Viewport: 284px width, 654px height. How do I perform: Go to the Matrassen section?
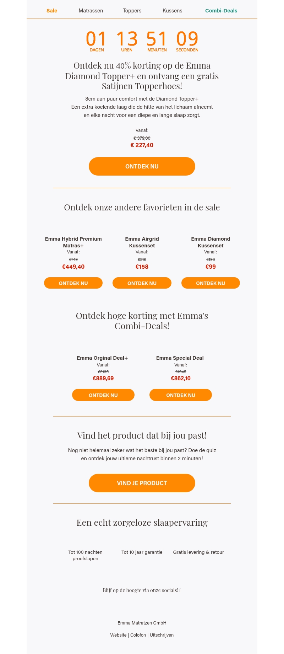click(91, 11)
